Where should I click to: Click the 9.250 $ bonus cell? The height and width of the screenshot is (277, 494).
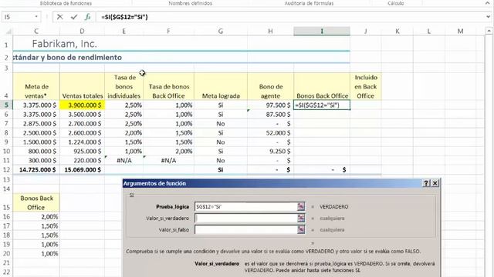coord(270,151)
